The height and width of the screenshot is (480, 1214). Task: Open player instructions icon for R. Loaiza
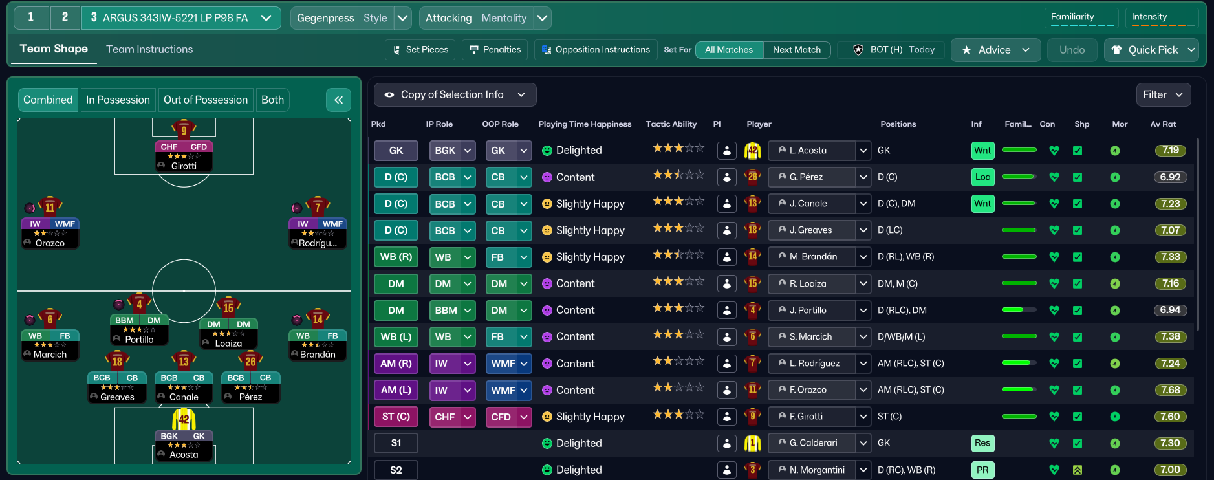click(727, 283)
